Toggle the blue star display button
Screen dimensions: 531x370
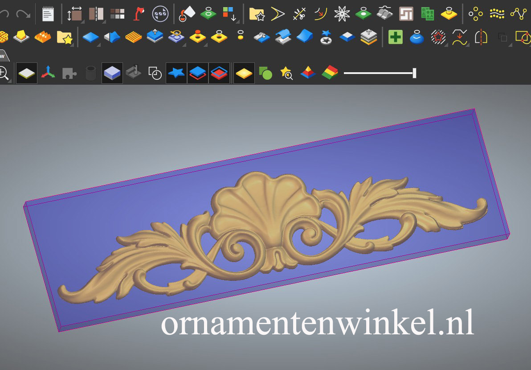point(176,73)
